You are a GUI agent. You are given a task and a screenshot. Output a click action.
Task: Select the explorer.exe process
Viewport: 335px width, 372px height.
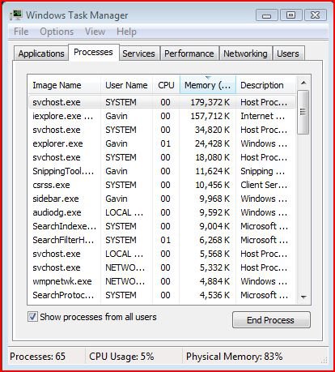point(162,143)
